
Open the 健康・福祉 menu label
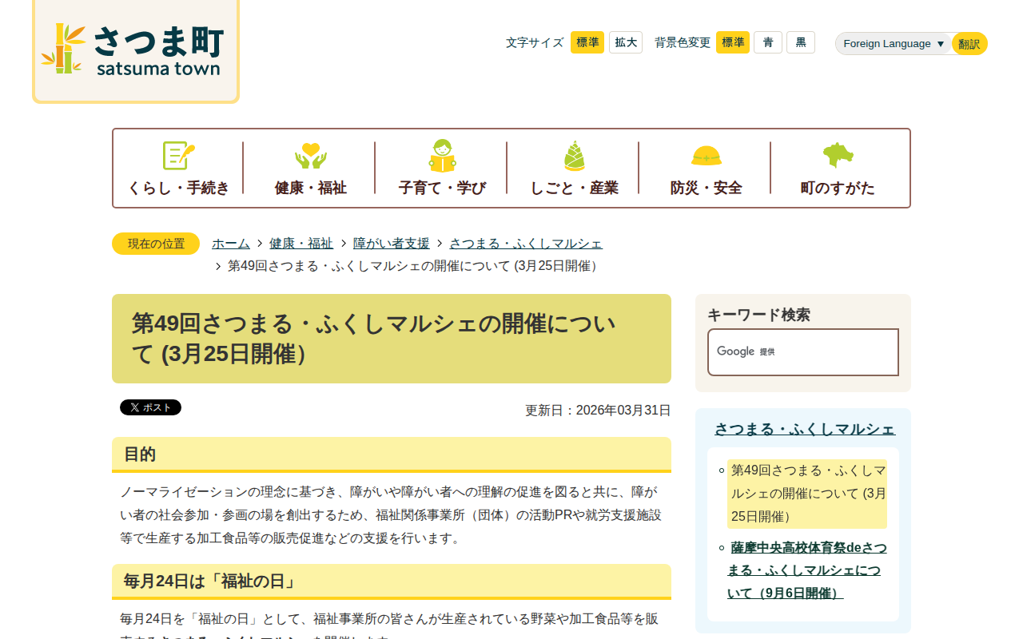point(310,188)
